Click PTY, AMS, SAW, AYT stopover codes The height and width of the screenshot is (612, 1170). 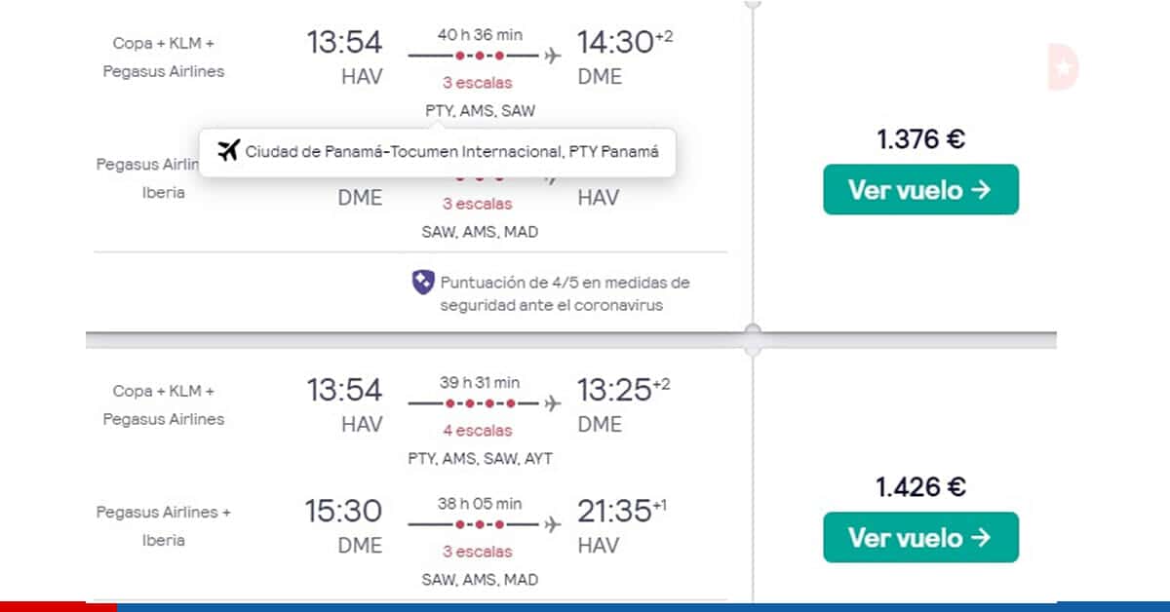coord(480,458)
